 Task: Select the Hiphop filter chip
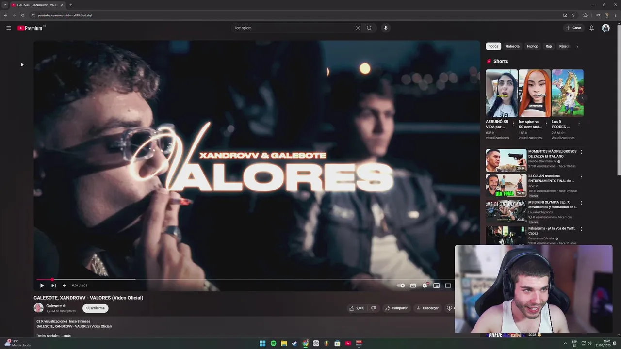tap(532, 46)
